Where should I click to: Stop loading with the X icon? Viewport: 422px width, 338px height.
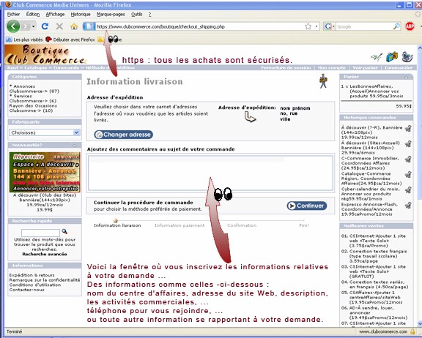click(x=59, y=26)
